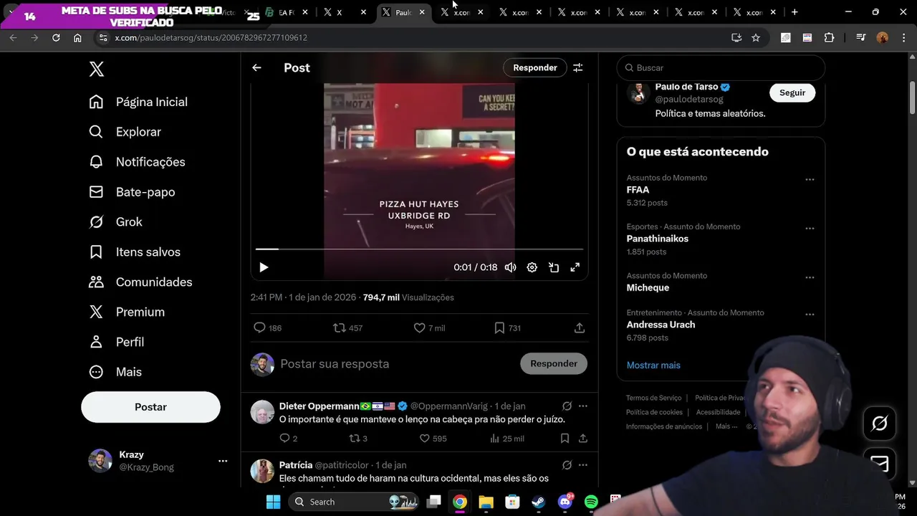Screen dimensions: 917x516
Task: Open Perfil page
Action: tap(116, 342)
